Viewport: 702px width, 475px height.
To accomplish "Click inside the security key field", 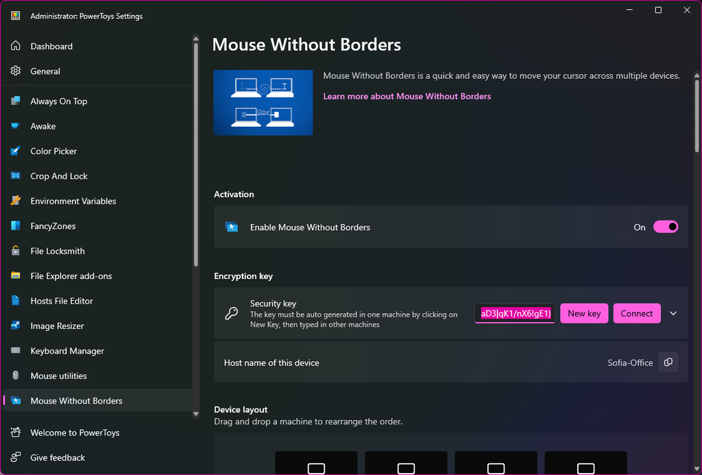I will click(514, 313).
